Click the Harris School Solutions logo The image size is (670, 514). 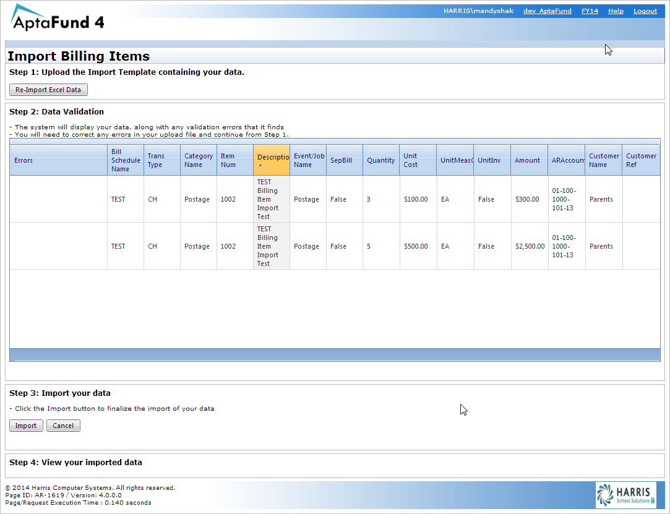[626, 495]
